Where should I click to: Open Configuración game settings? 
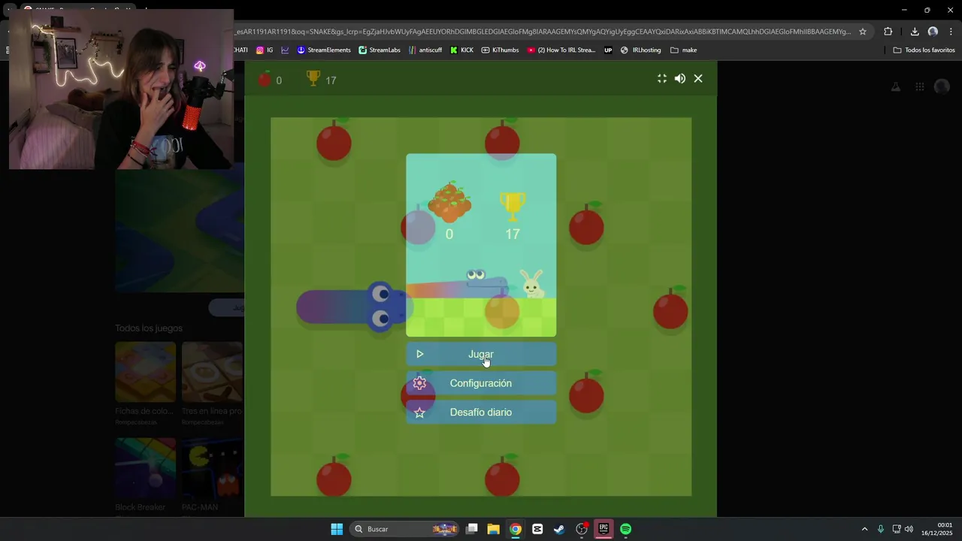click(x=481, y=383)
